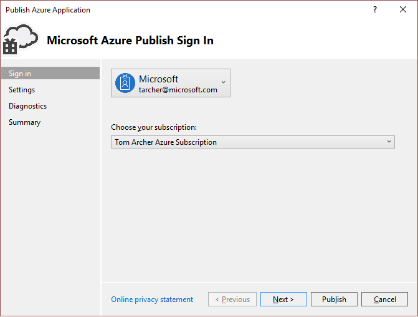
Task: Expand the Microsoft account picker arrow
Action: coord(224,82)
